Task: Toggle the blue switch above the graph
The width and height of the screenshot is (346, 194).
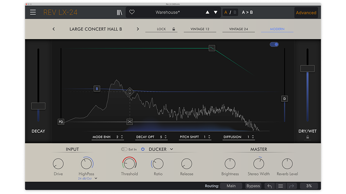Action: [274, 44]
